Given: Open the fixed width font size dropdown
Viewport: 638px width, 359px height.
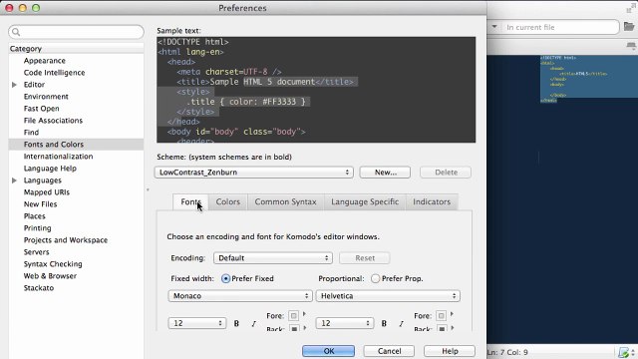Looking at the screenshot, I should (197, 323).
